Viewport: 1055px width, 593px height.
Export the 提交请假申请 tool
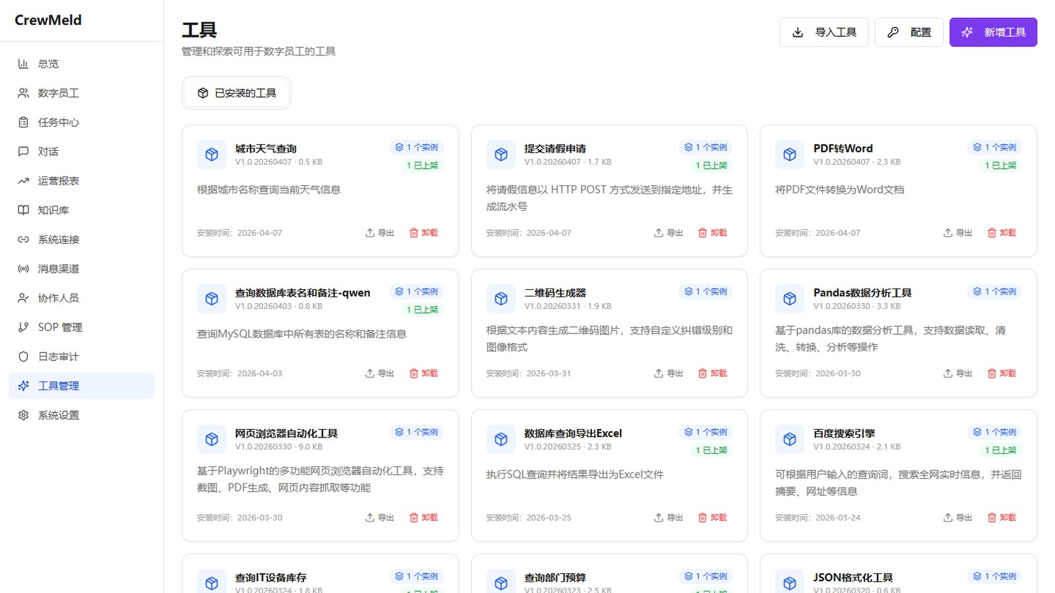coord(669,233)
